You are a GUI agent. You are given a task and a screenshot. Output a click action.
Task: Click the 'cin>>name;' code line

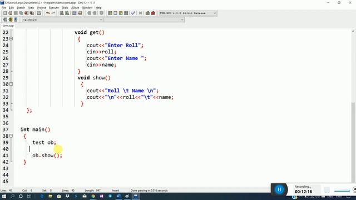[x=101, y=65]
